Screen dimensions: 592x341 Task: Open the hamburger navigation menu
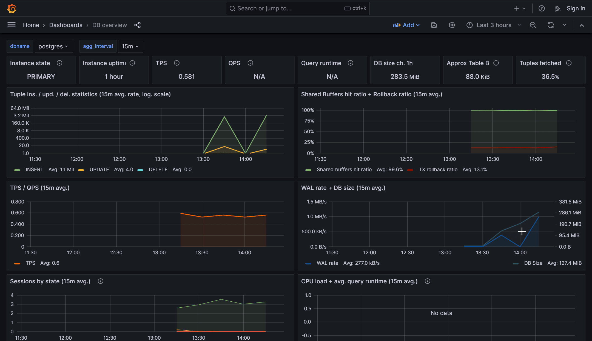pos(11,25)
